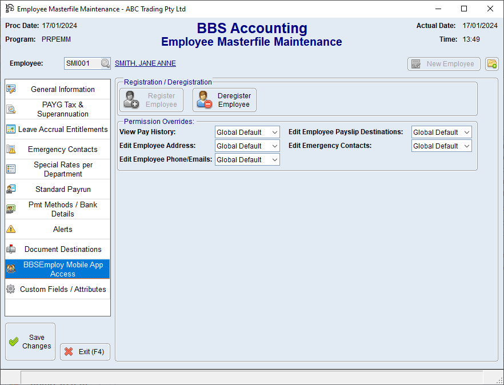Screen dimensions: 504x385
Task: Open Document Destinations section
Action: (x=62, y=249)
